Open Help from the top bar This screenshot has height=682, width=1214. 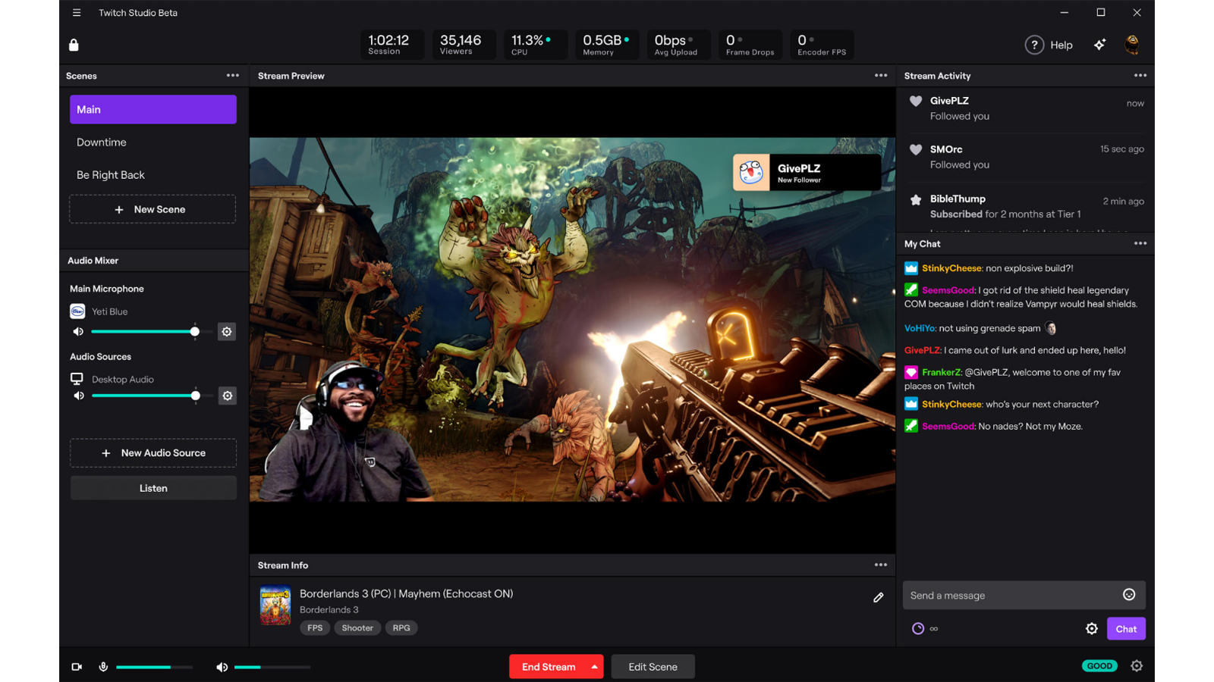click(x=1049, y=45)
